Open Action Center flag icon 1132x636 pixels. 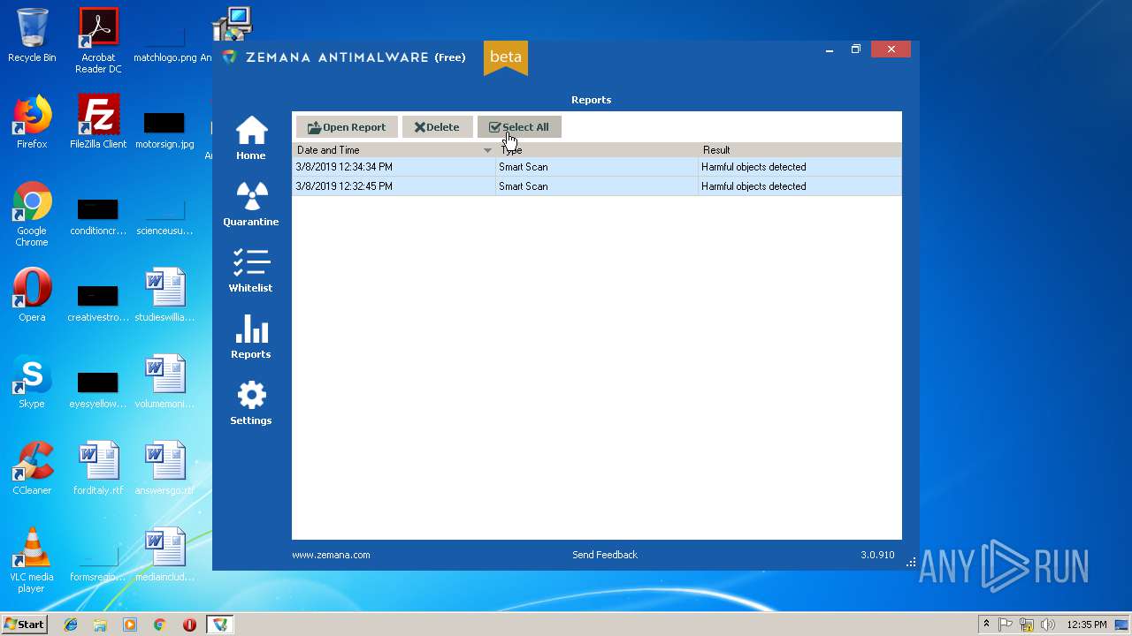1006,625
